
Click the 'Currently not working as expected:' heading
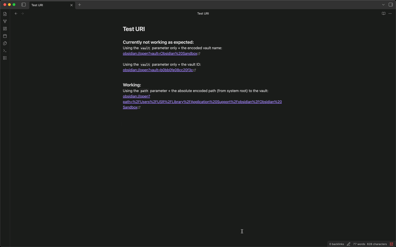click(x=158, y=42)
